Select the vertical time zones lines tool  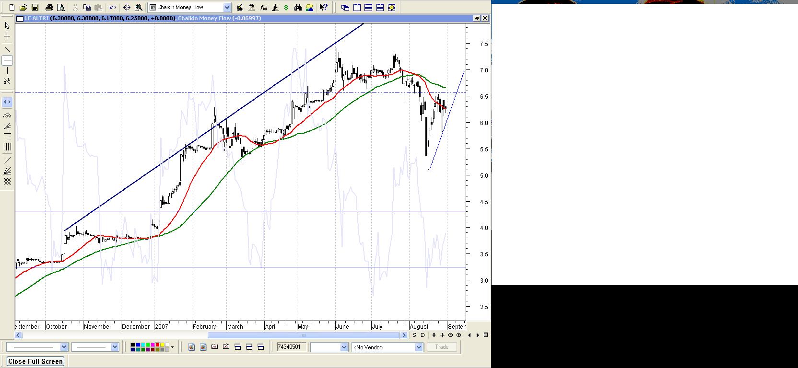click(7, 147)
